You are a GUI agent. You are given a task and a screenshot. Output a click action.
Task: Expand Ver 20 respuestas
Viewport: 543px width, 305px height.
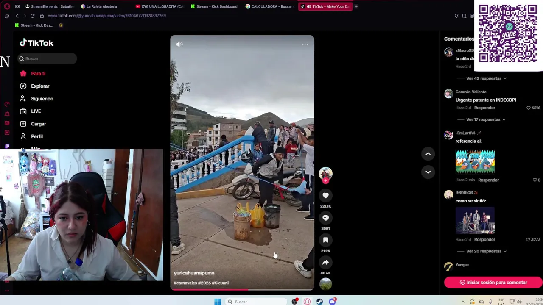click(486, 251)
